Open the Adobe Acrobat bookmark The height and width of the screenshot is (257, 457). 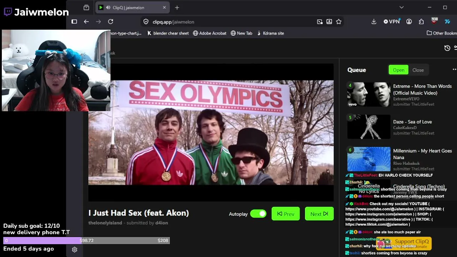210,33
